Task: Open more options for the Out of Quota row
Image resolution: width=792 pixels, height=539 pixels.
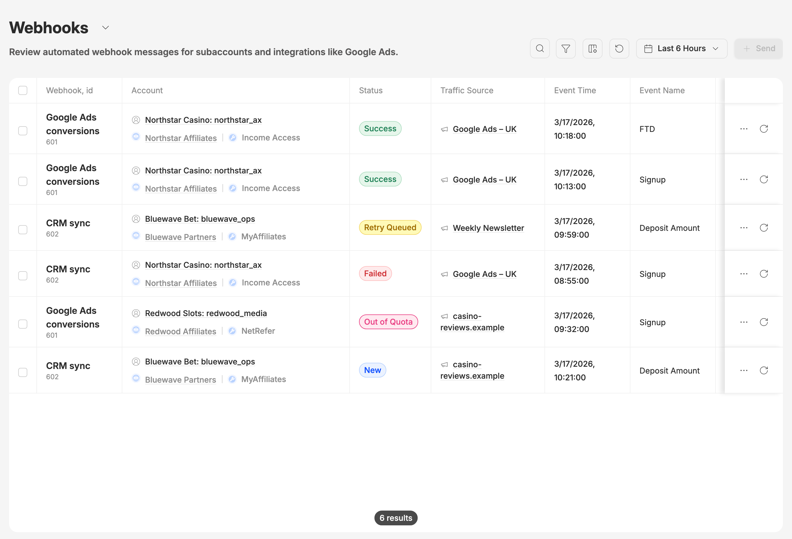Action: click(744, 322)
